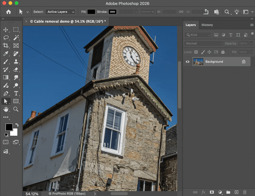Open the black Fill color swatch
The height and width of the screenshot is (196, 255).
click(91, 12)
